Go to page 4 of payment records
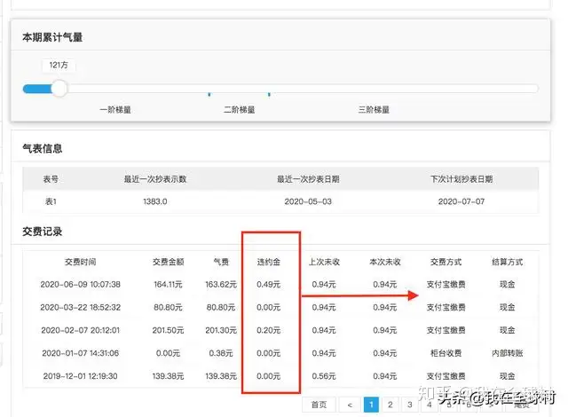Screen dimensions: 568x417 [430, 405]
